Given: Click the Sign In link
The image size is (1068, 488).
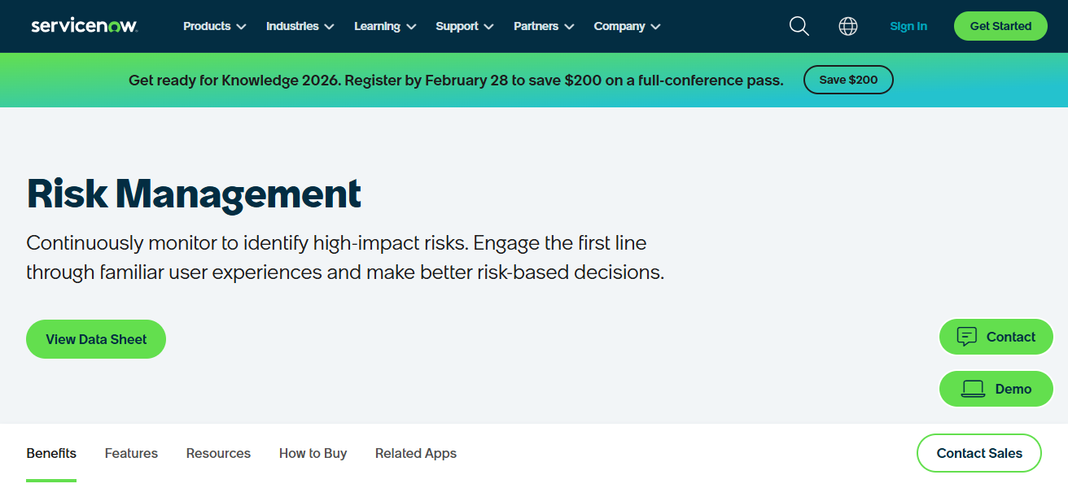Looking at the screenshot, I should click(908, 26).
